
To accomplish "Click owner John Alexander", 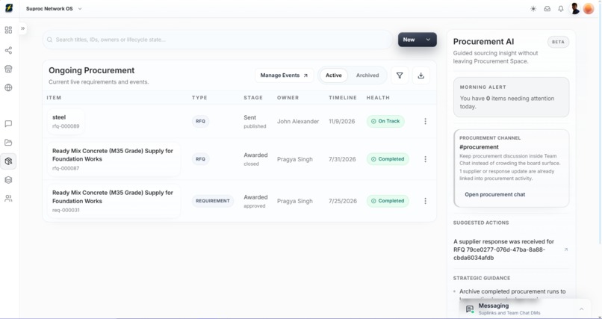I will pyautogui.click(x=298, y=121).
